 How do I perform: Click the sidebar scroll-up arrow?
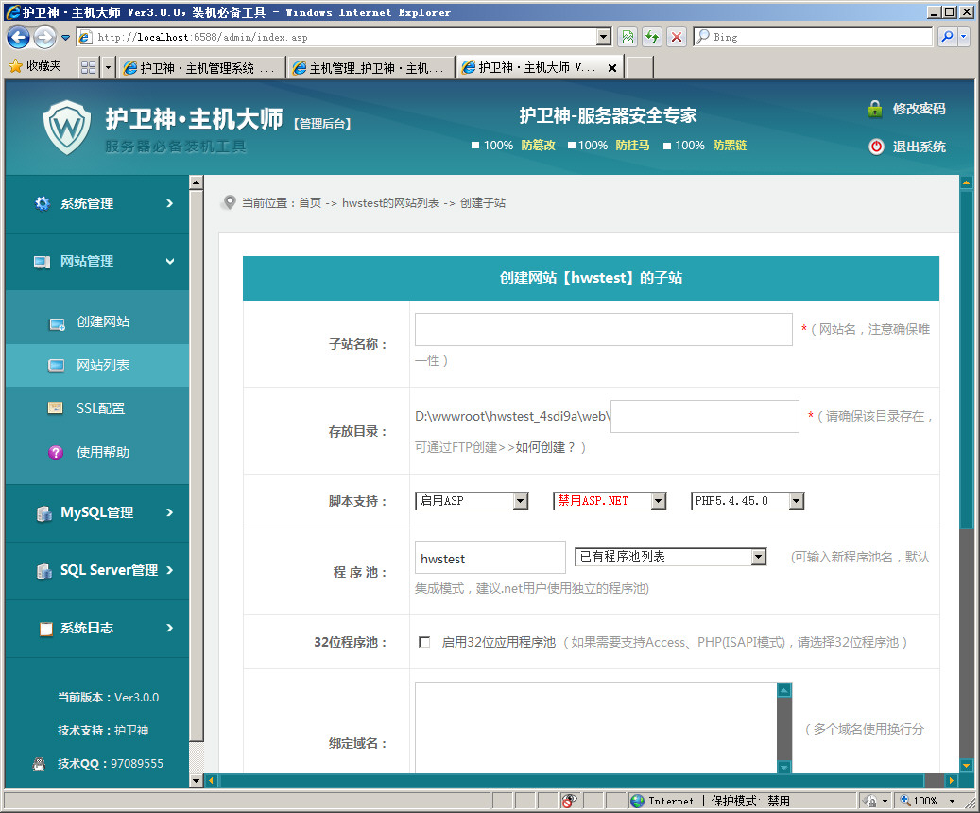click(x=197, y=182)
